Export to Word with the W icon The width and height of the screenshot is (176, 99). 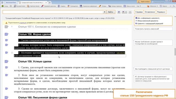(119, 12)
